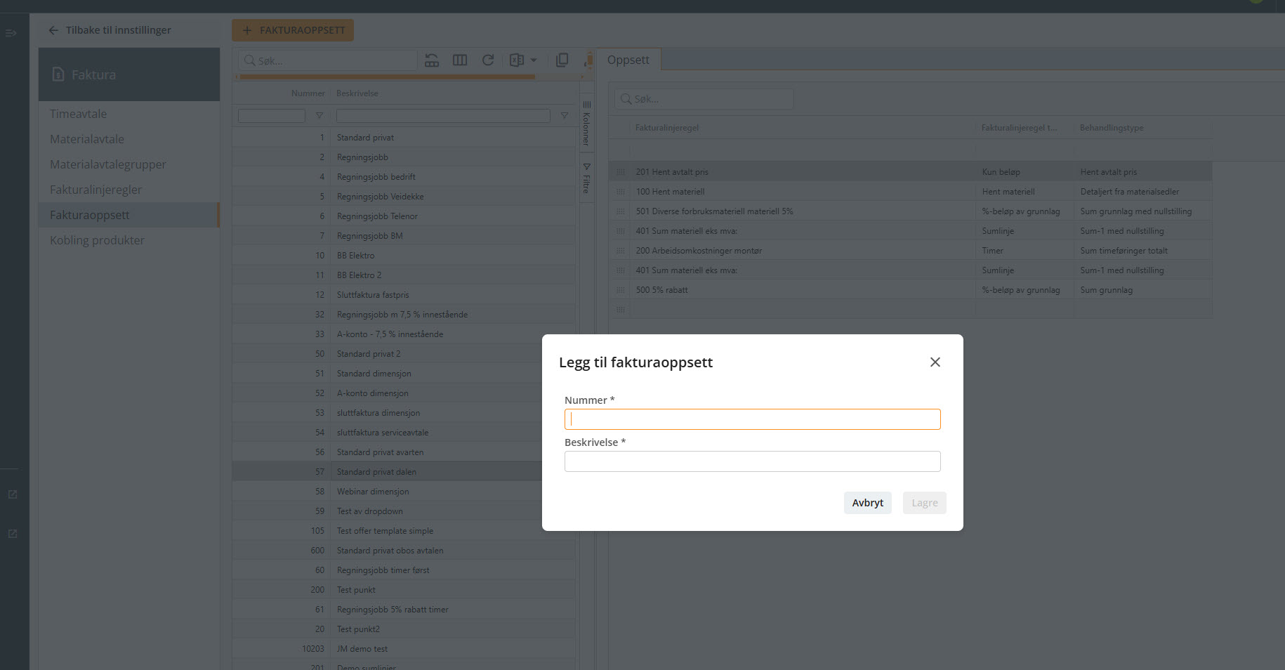Select the Regningsjobb Telenor row
This screenshot has width=1285, height=670.
(x=404, y=216)
